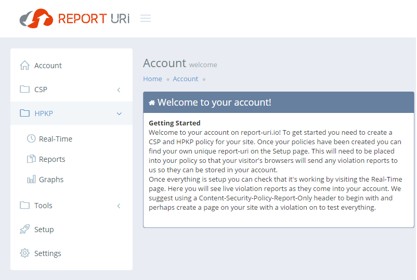Click the home icon in welcome panel header
The height and width of the screenshot is (280, 417).
[152, 103]
